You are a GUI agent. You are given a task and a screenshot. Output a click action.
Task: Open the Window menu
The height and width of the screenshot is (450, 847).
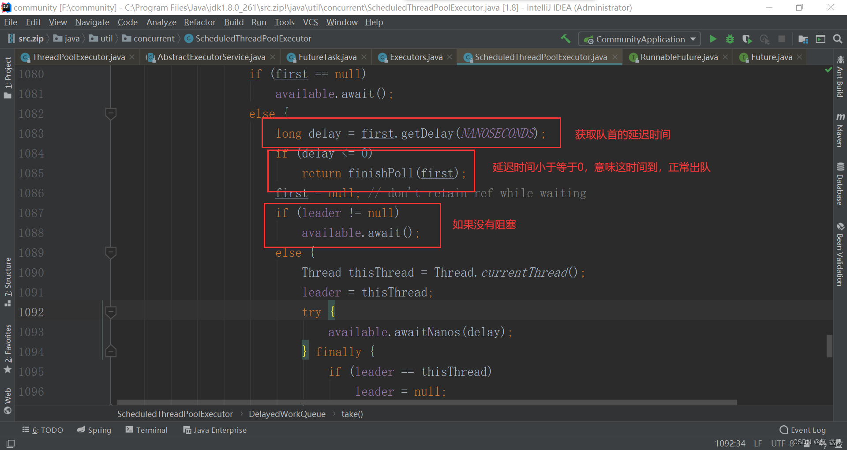[342, 22]
